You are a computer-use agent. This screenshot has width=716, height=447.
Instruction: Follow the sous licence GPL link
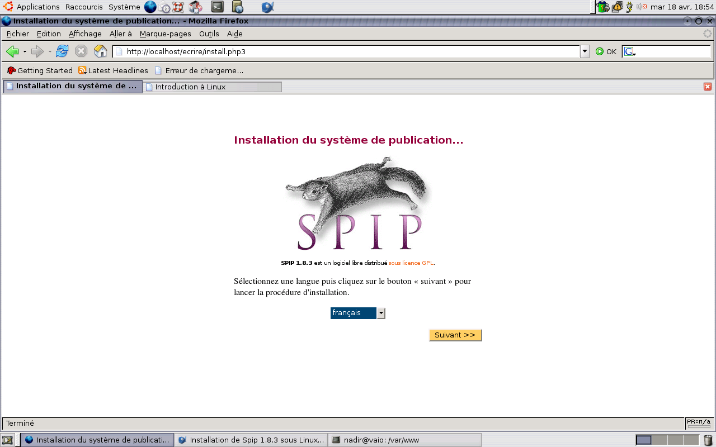[411, 263]
